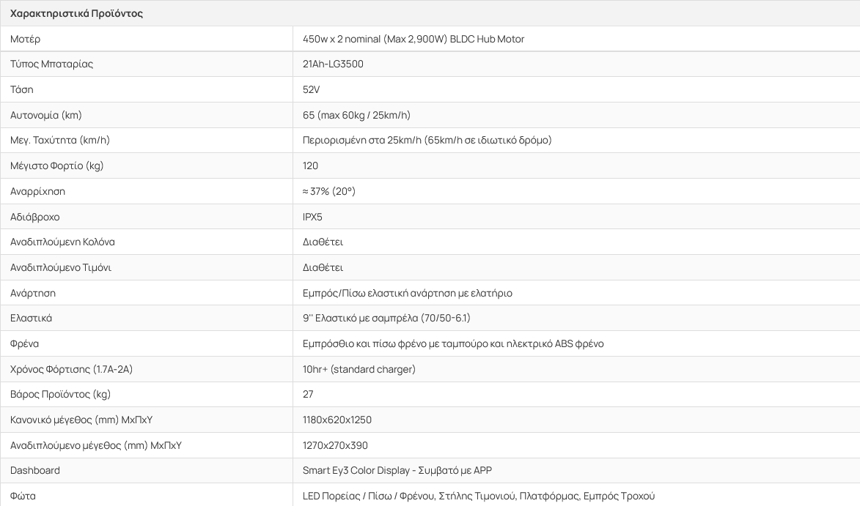Click the 'Ανάρτηση' suspension row label

[x=33, y=293]
